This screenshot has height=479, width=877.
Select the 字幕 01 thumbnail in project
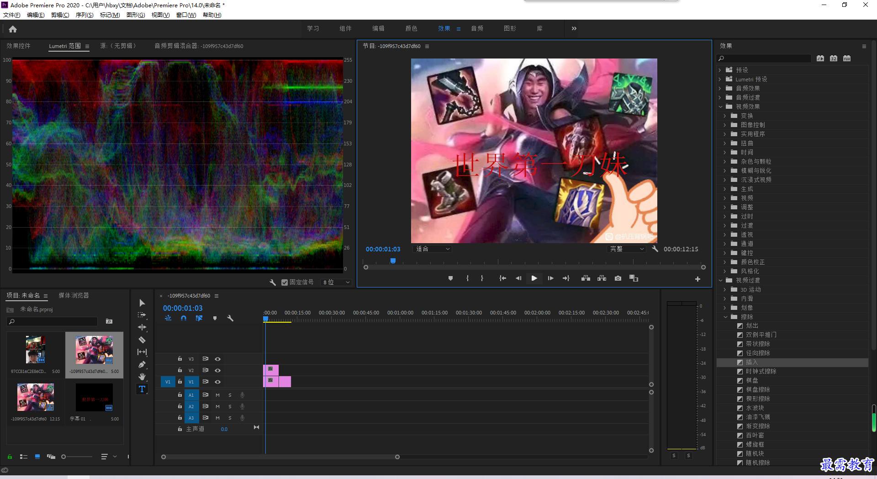[x=94, y=398]
